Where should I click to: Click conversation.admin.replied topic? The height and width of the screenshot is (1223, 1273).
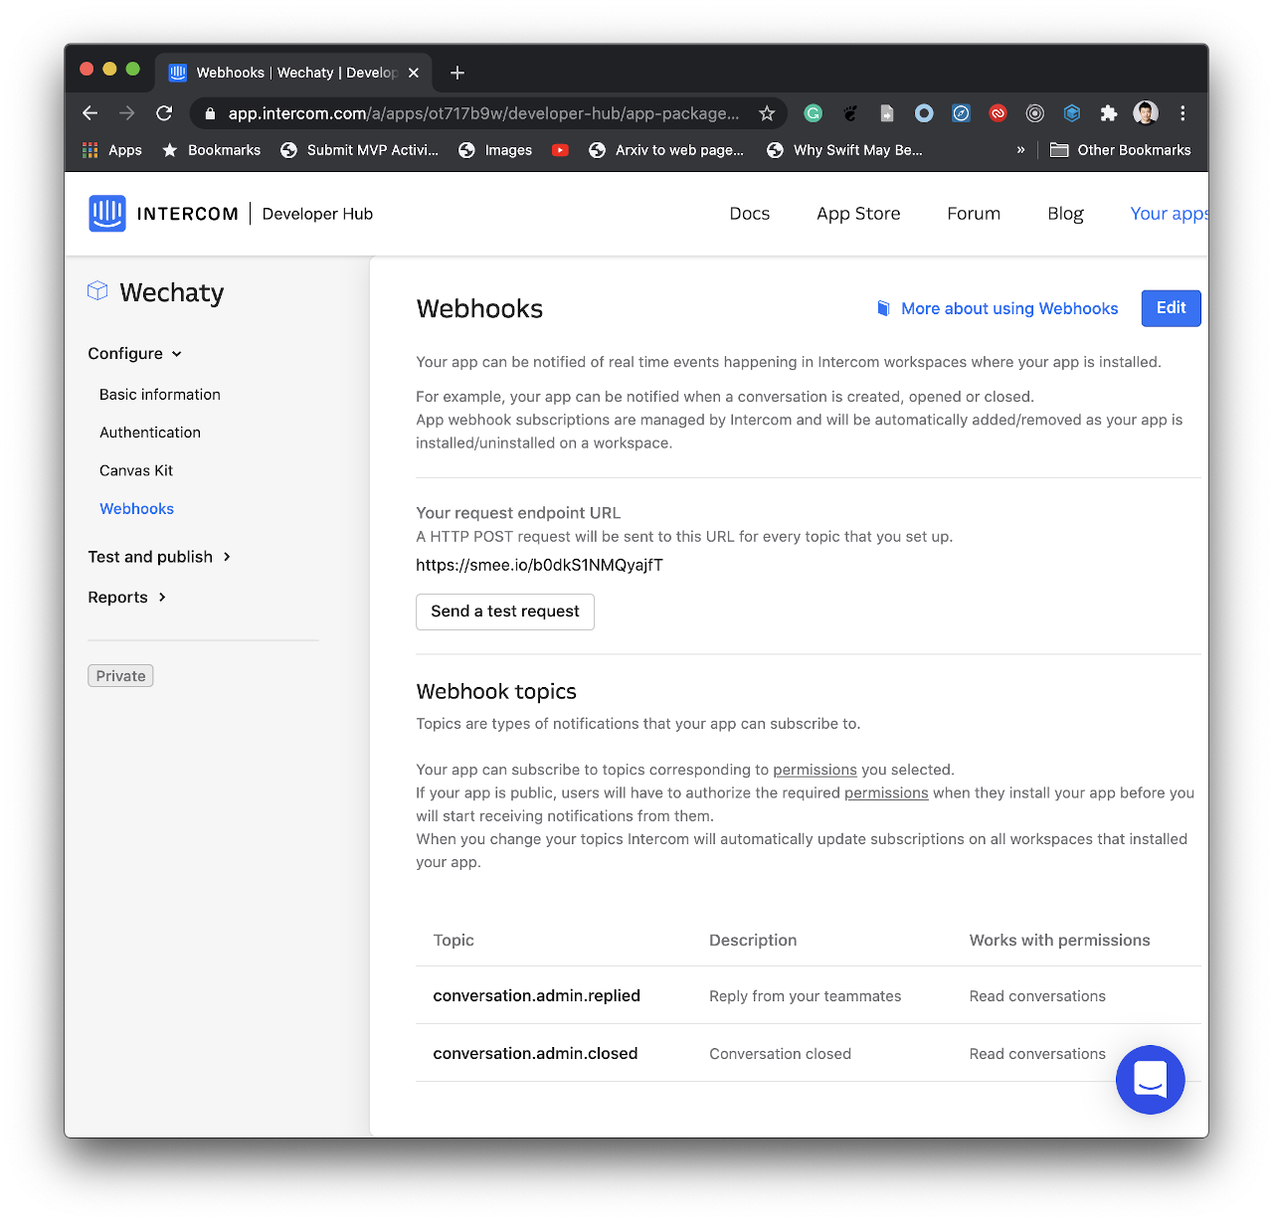pyautogui.click(x=537, y=996)
